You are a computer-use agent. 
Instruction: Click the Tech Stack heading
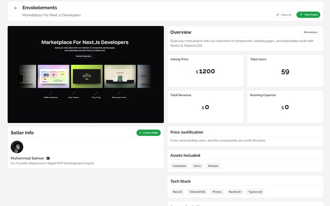coord(180,181)
